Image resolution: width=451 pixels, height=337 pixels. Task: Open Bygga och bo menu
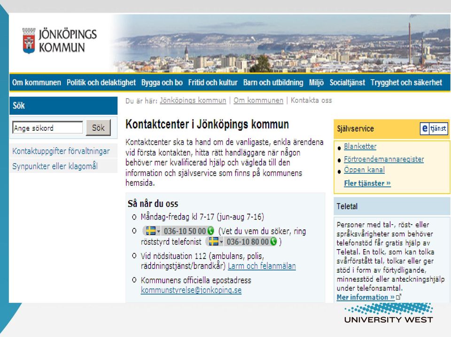[162, 83]
